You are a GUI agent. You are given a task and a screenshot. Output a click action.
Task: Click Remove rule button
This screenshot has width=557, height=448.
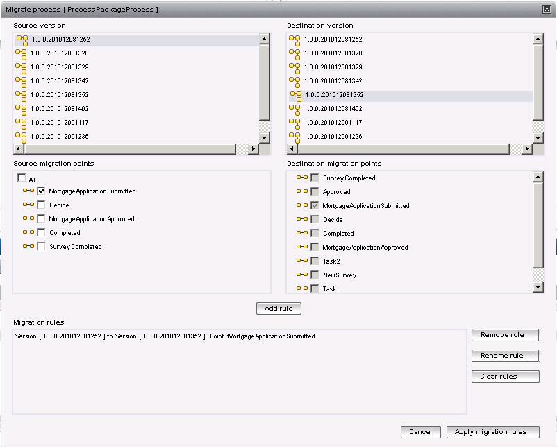[x=506, y=335]
